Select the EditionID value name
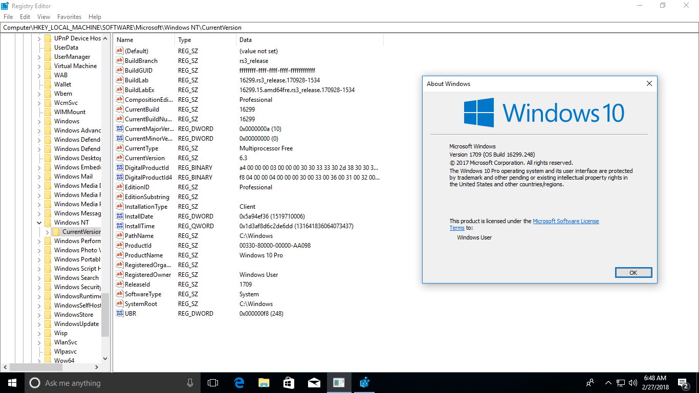This screenshot has height=393, width=699. click(x=137, y=187)
